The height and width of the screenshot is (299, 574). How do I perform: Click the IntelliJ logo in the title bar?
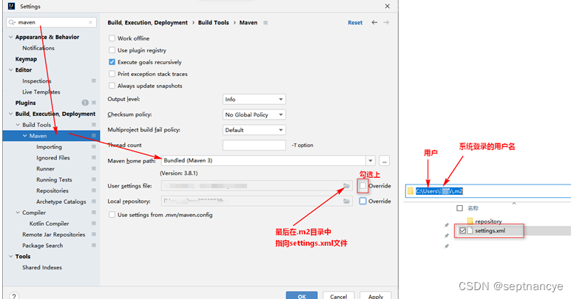coord(11,6)
